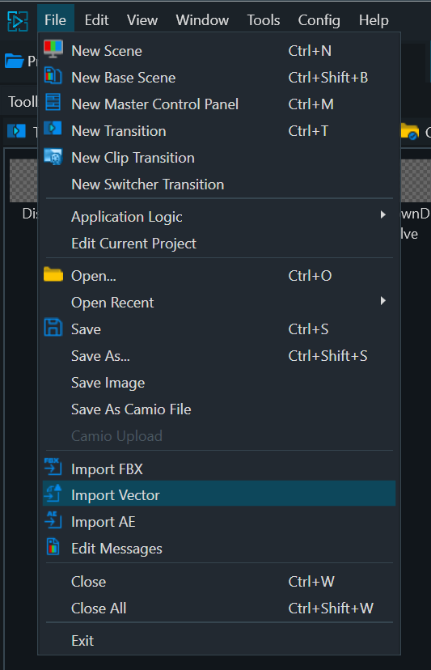Click the Save floppy disk icon
431x670 pixels.
coord(53,328)
